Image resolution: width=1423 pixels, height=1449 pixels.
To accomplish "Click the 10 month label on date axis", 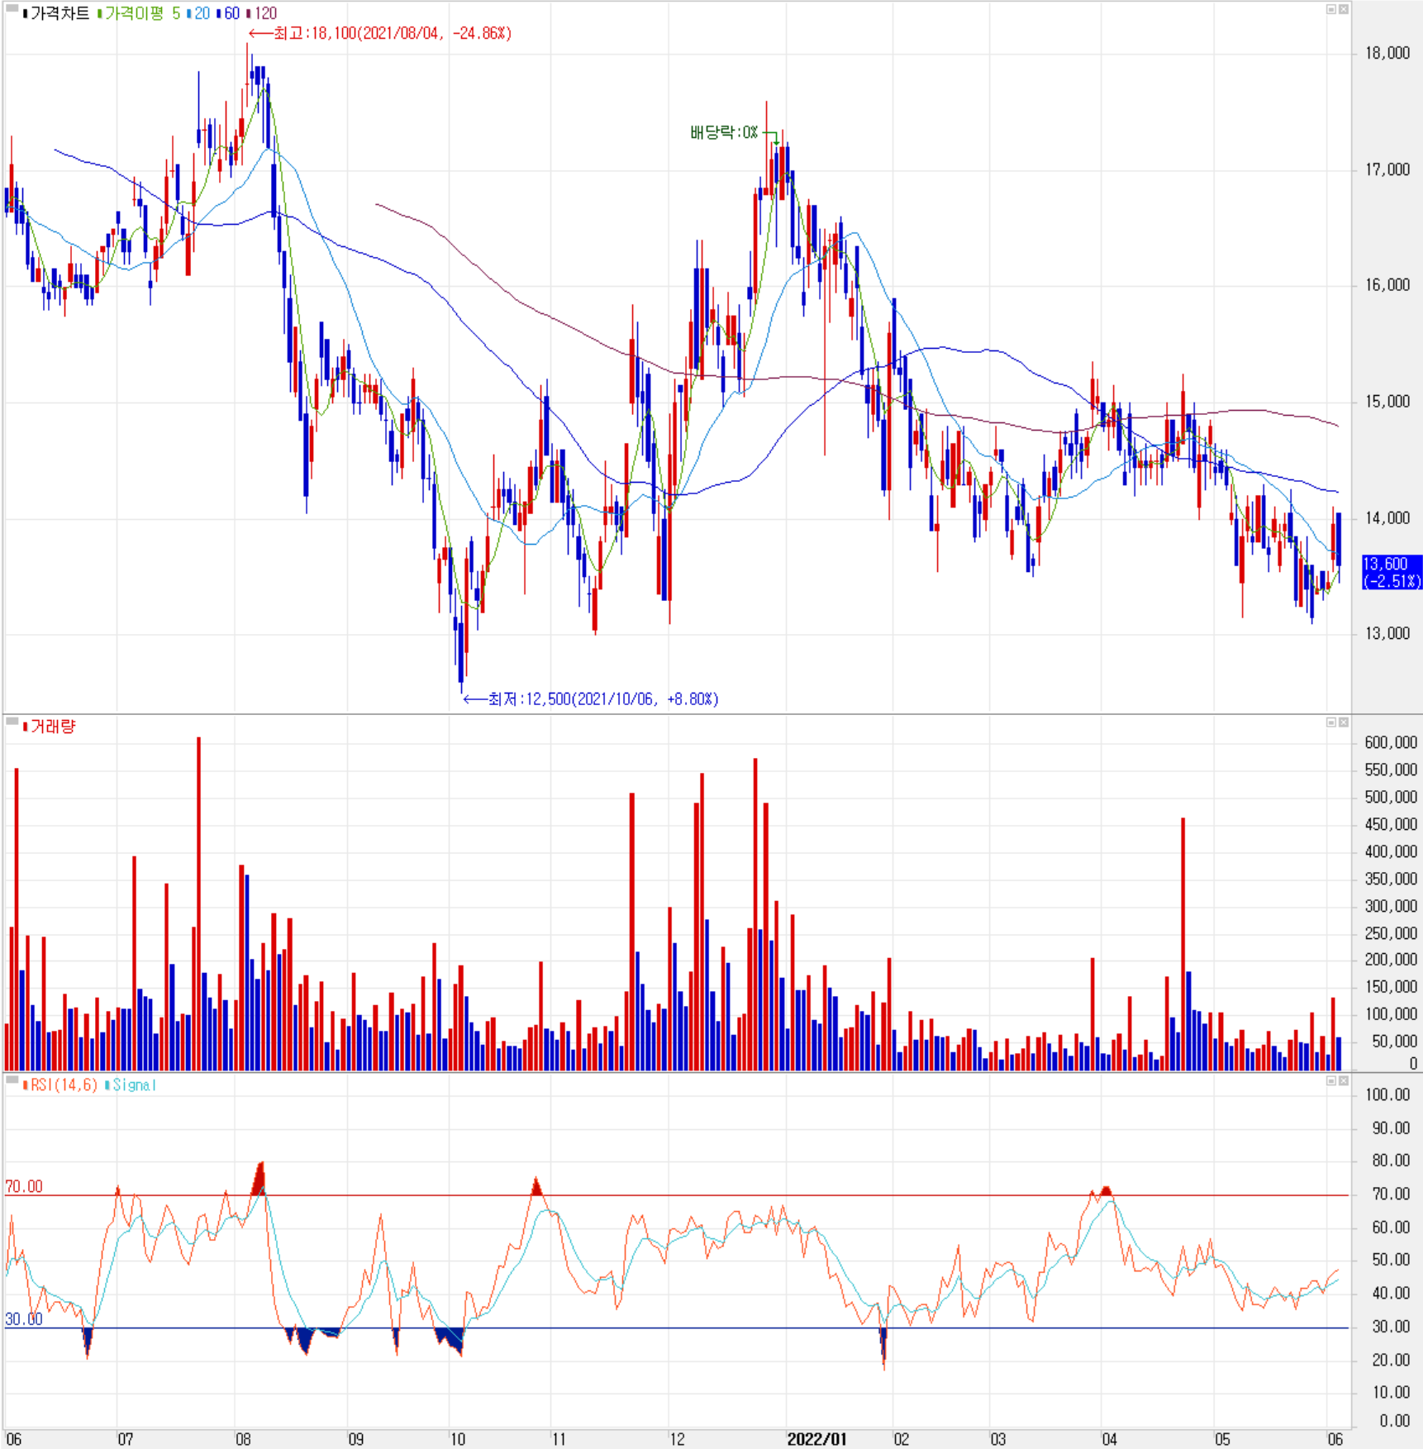I will 457,1439.
